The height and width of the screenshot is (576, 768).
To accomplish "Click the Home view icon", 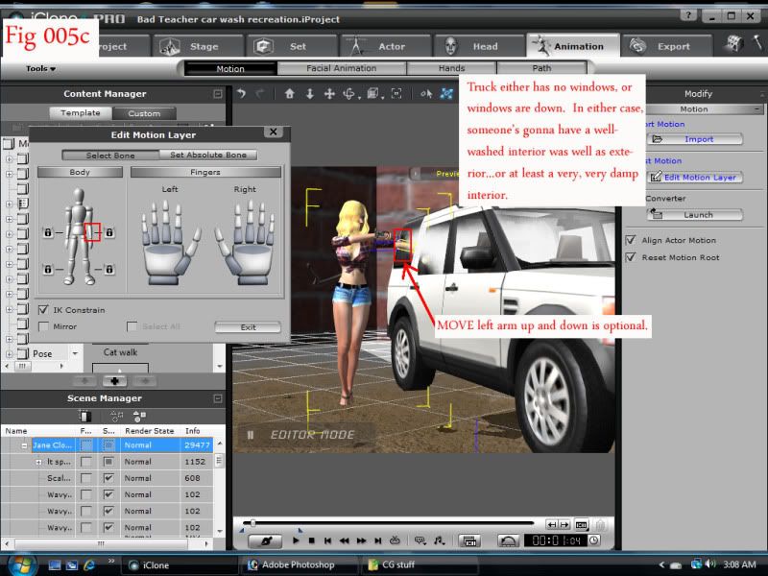I will pyautogui.click(x=290, y=93).
